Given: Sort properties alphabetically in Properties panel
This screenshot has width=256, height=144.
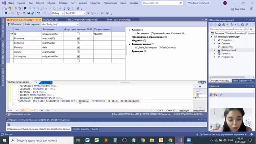Looking at the screenshot, I should point(215,95).
